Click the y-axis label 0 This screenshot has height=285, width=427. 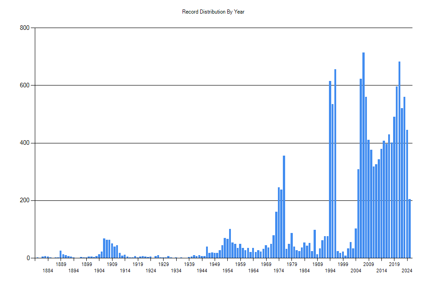pyautogui.click(x=28, y=258)
